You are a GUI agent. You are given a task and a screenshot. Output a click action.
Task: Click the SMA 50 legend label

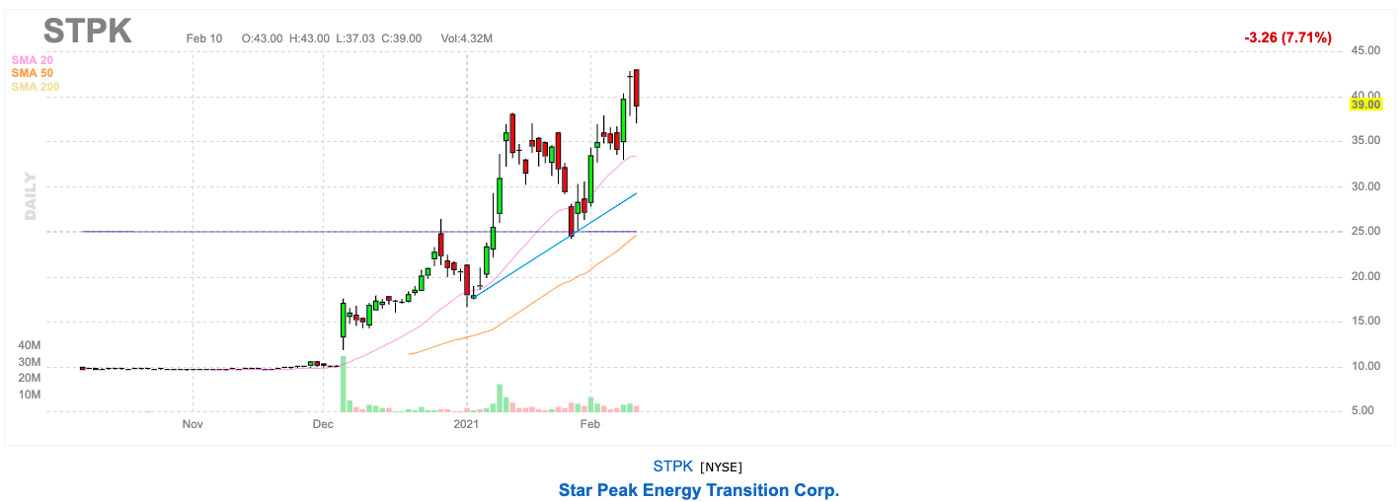point(33,73)
